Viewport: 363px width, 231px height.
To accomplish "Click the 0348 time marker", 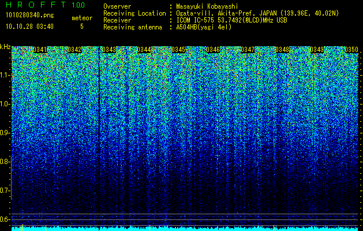I will pos(282,50).
